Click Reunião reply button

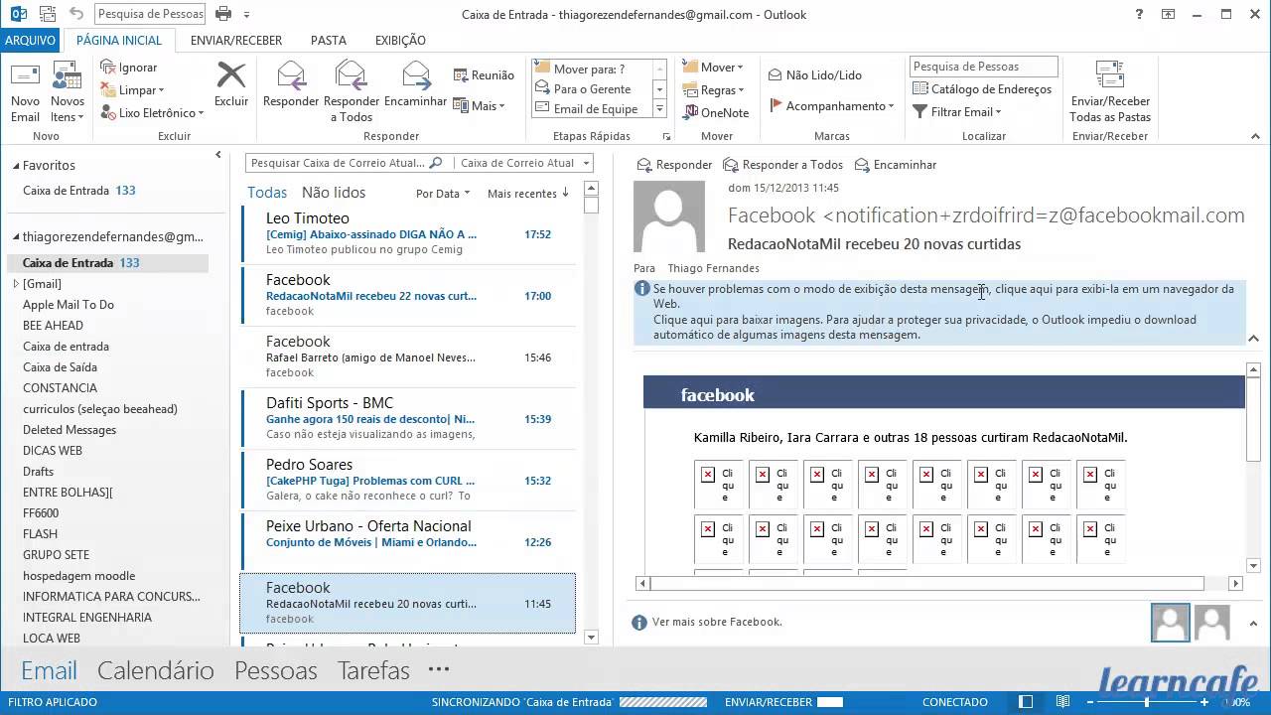point(484,75)
